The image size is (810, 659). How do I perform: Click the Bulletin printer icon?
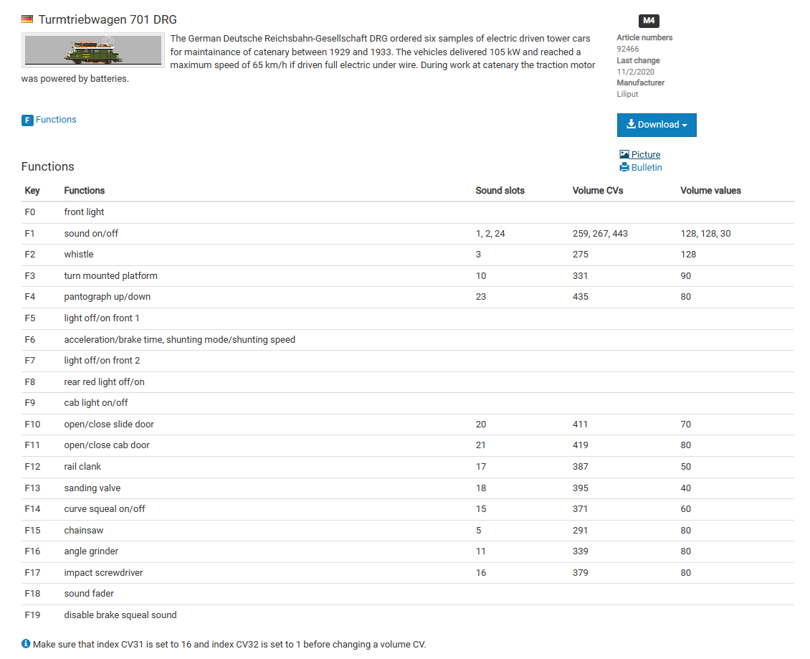(x=624, y=167)
